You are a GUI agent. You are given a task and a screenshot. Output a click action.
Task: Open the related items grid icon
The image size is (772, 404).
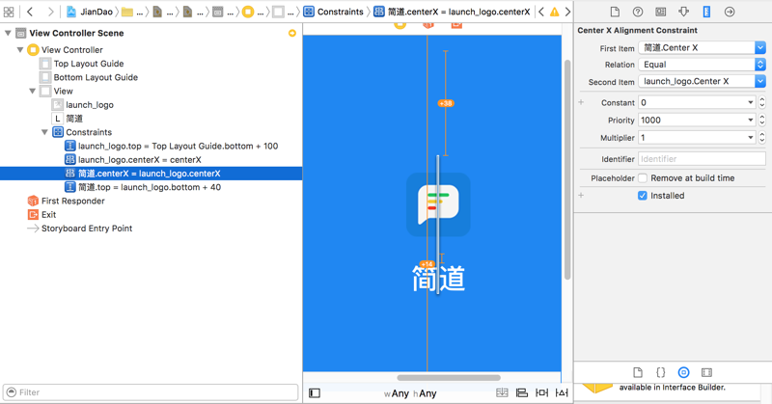click(x=9, y=12)
